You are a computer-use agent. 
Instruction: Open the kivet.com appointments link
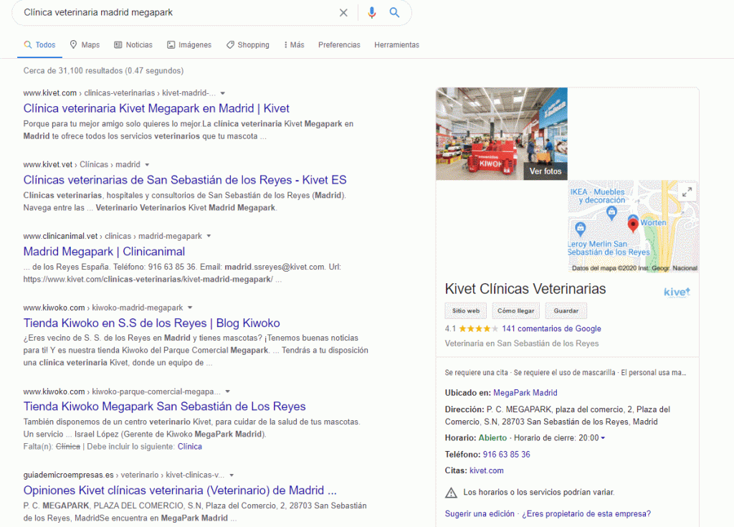coord(487,471)
